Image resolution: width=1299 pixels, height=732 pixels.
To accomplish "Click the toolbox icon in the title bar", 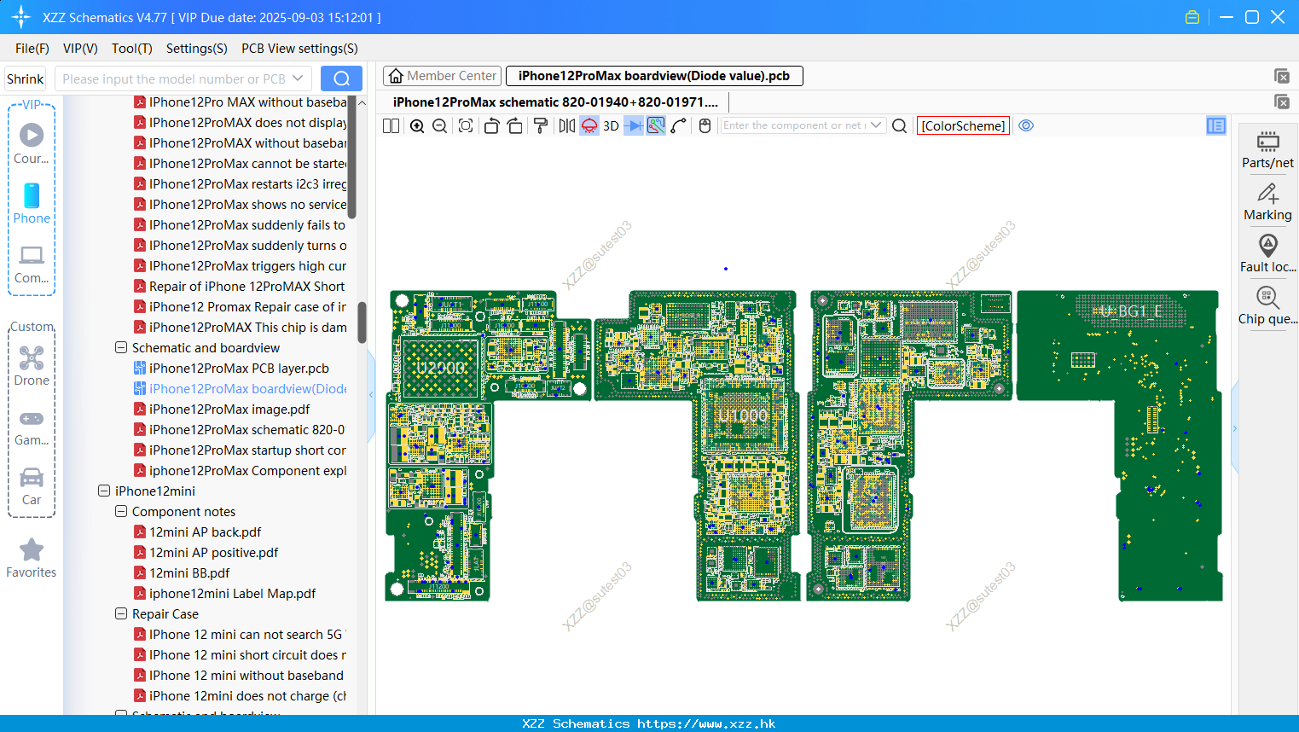I will [x=1192, y=17].
